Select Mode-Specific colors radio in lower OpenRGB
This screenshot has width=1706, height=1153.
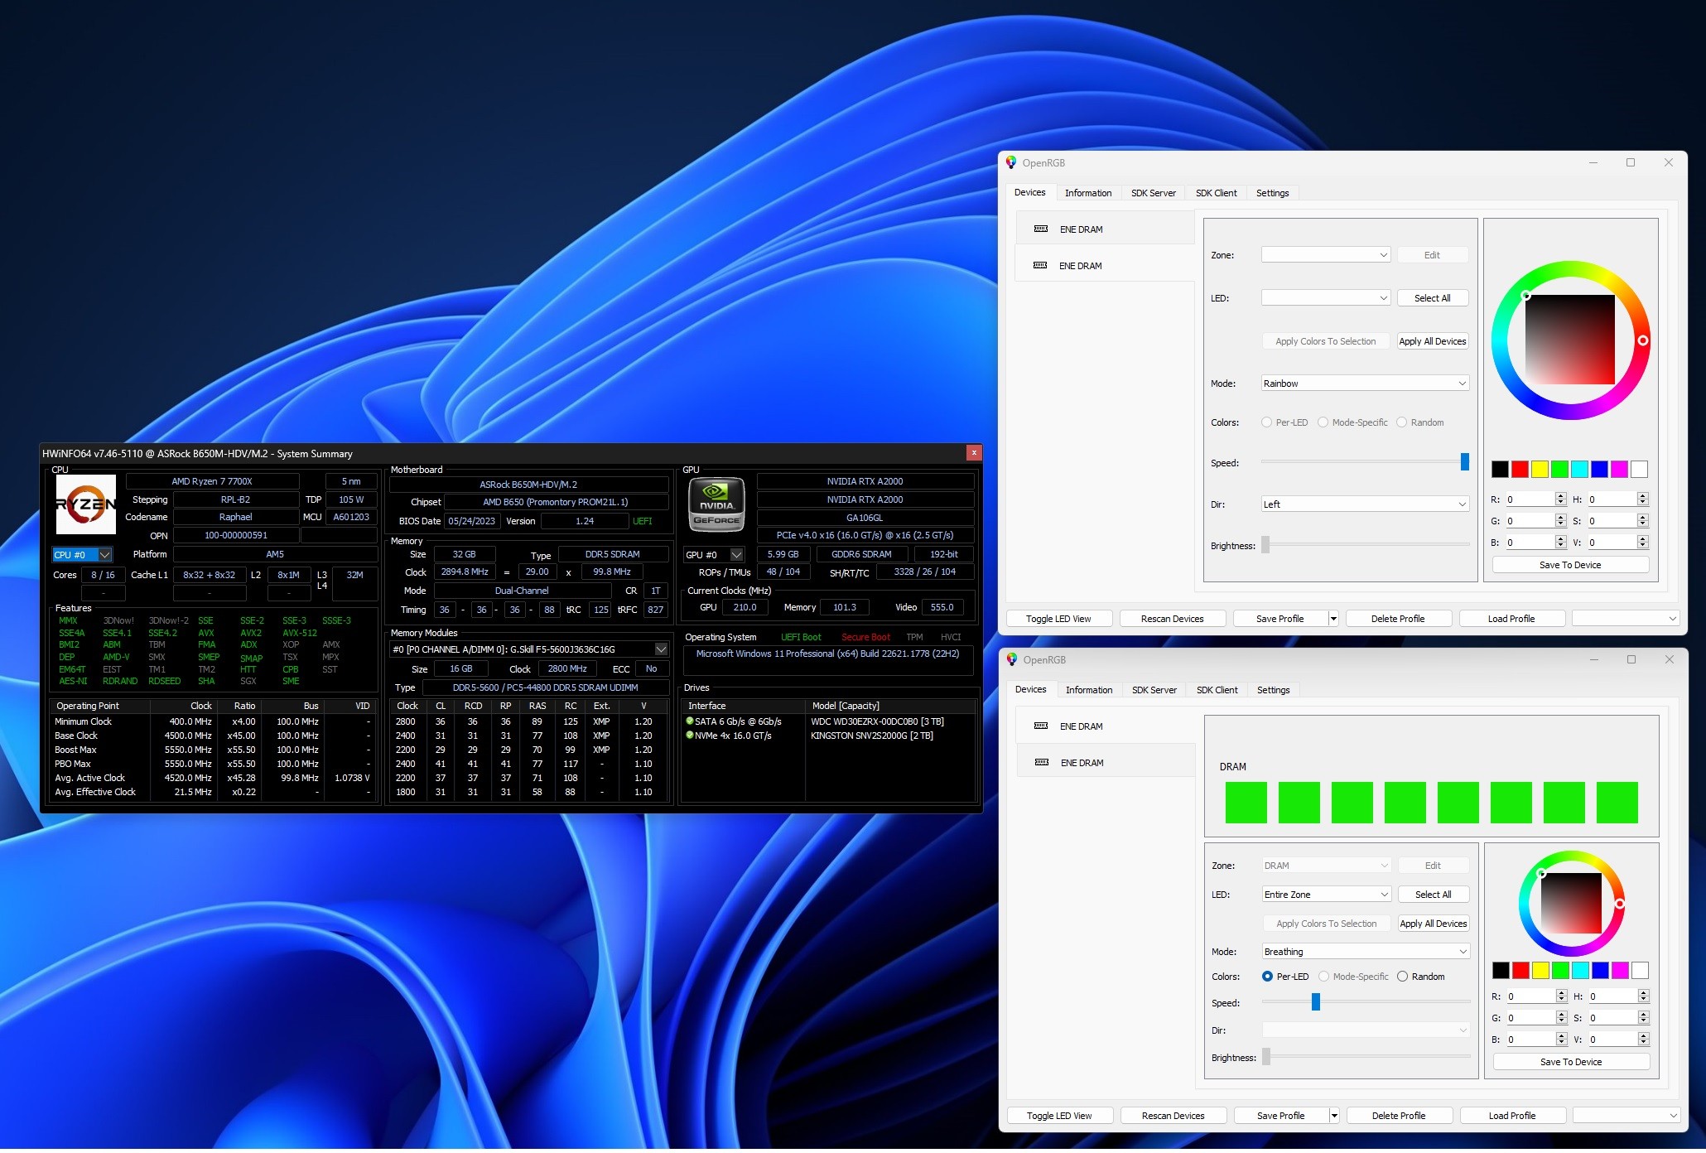pyautogui.click(x=1323, y=977)
